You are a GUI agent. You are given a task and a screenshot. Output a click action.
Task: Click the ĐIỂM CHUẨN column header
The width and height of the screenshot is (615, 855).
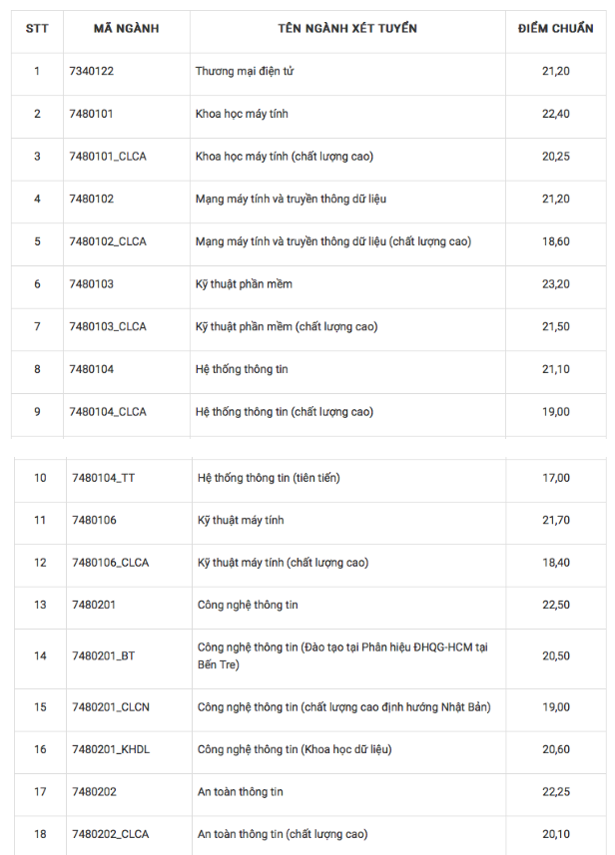pos(555,28)
